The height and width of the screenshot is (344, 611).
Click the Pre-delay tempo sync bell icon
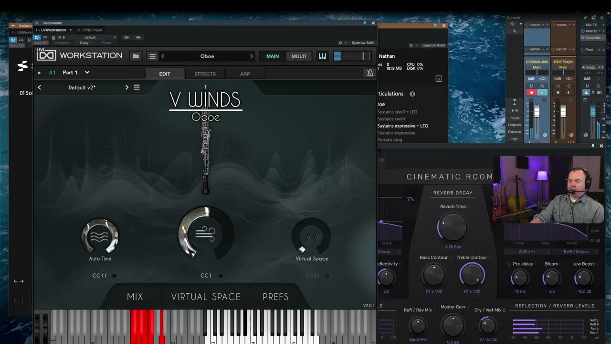click(x=509, y=264)
